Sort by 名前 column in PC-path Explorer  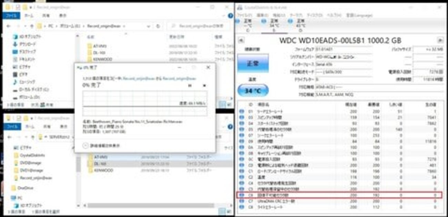(x=90, y=36)
